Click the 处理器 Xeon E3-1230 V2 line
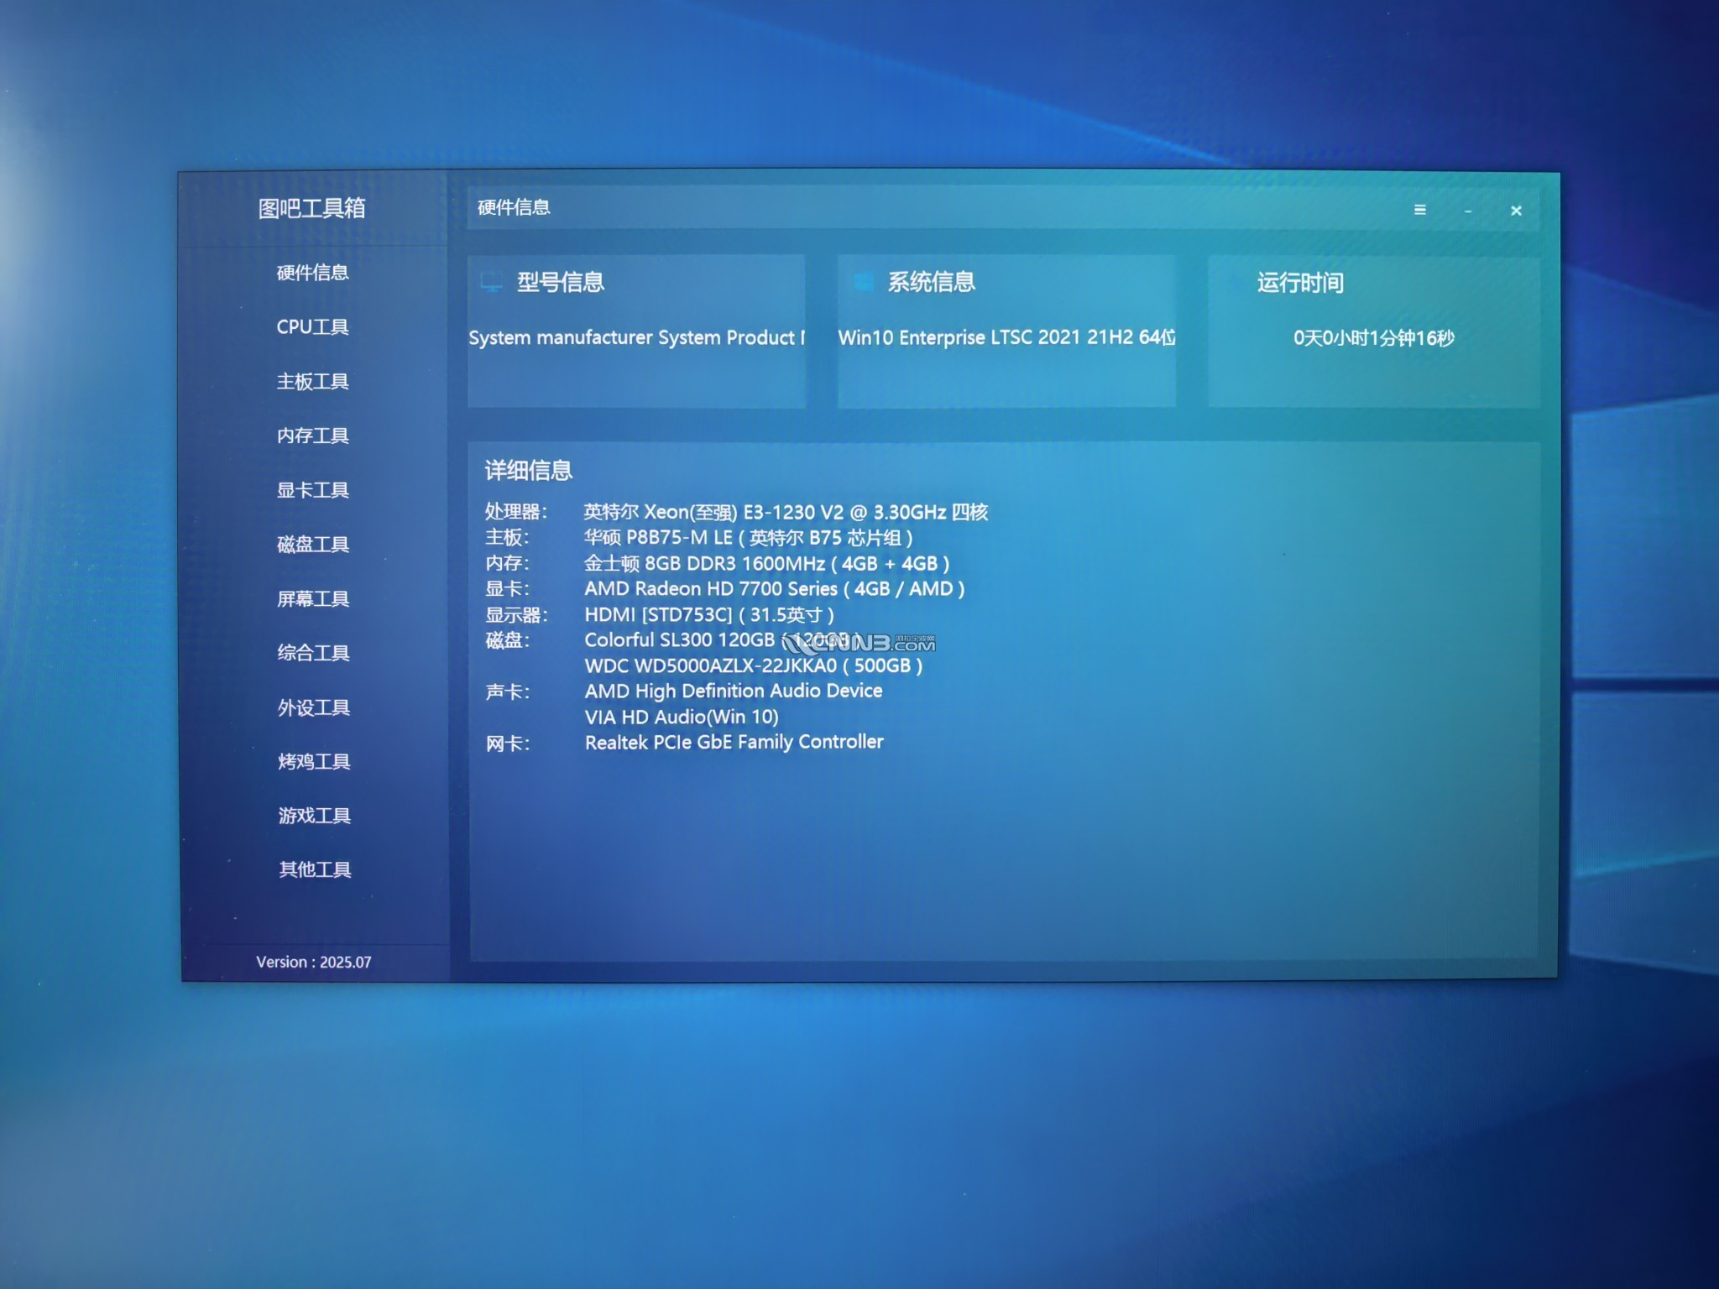The image size is (1719, 1289). point(785,512)
